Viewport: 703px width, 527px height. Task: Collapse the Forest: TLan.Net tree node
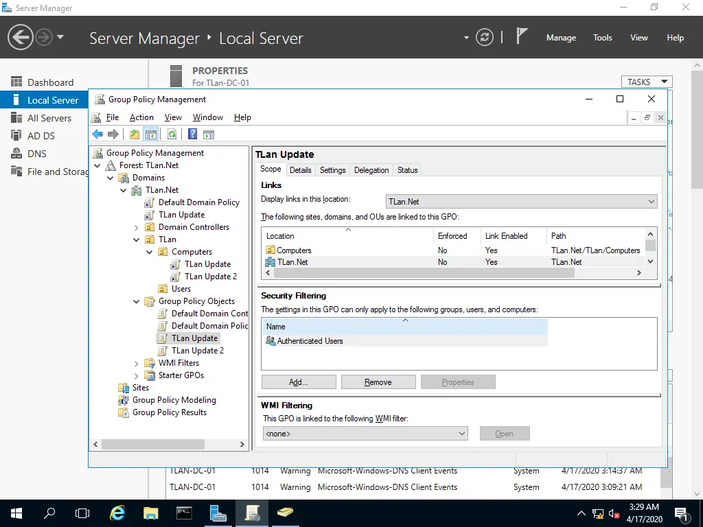click(x=97, y=165)
